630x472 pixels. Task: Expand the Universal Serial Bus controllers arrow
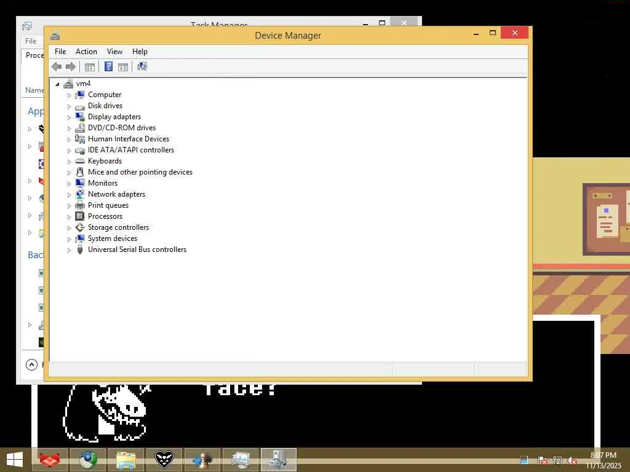(x=69, y=250)
